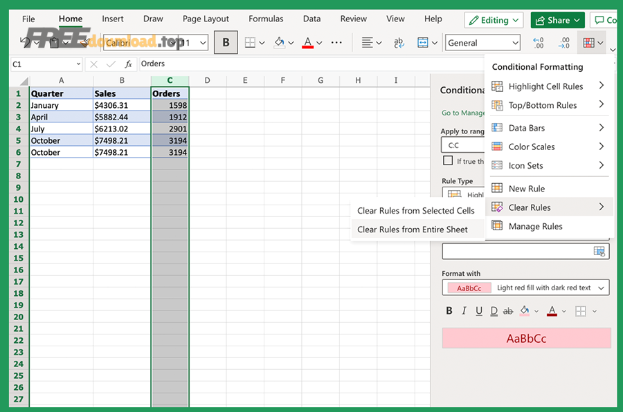Click the formula bar confirm checkmark

(111, 64)
